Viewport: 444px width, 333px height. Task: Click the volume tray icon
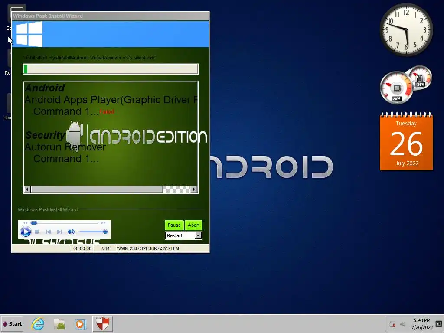402,324
